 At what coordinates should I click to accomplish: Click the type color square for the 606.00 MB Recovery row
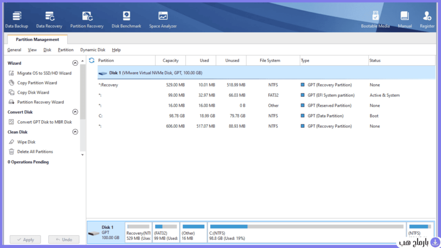(x=303, y=126)
